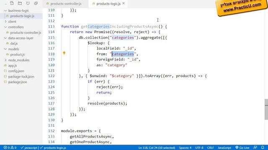Open package-lock.json in the explorer
This screenshot has height=150, width=268.
tap(21, 77)
